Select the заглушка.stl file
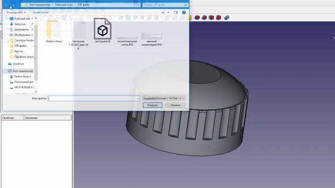This screenshot has width=335, height=188. click(103, 30)
